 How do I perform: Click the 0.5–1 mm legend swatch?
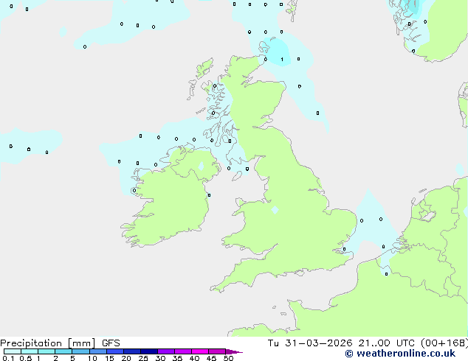[30, 351]
